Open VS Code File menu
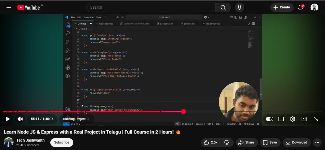The image size is (325, 150). click(73, 17)
